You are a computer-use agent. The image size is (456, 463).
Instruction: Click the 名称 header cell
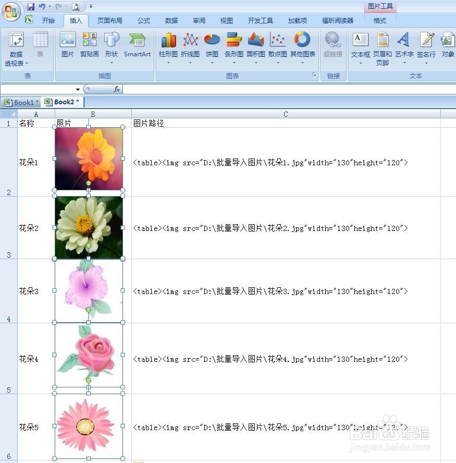36,123
